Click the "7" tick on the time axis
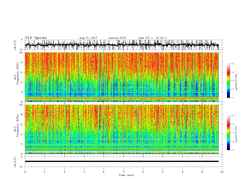 coord(163,172)
